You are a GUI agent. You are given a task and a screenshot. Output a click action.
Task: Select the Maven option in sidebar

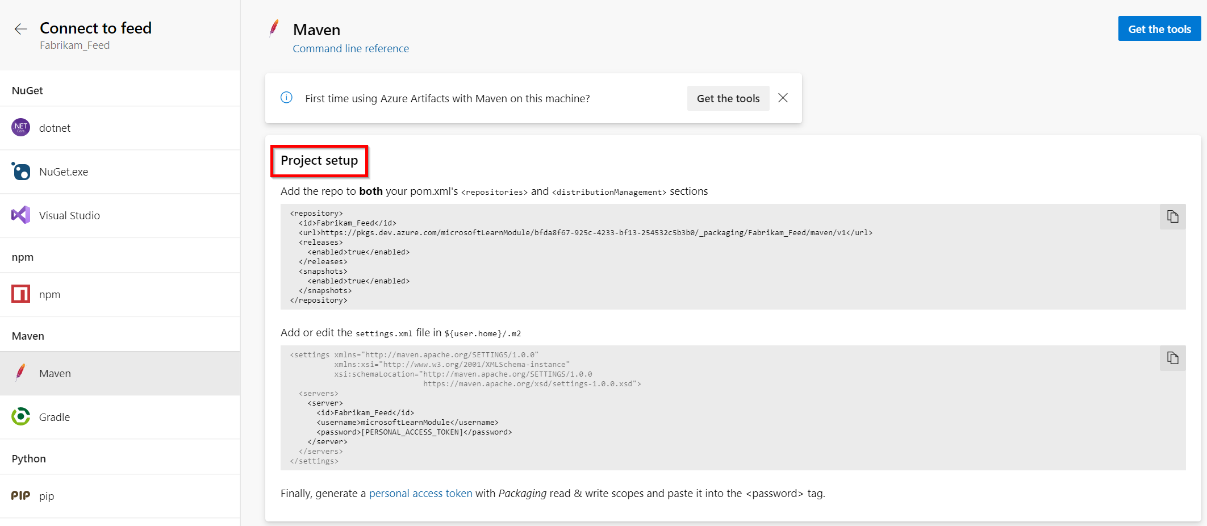tap(120, 373)
